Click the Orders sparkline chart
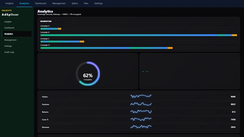Image resolution: width=244 pixels, height=137 pixels. click(x=141, y=96)
